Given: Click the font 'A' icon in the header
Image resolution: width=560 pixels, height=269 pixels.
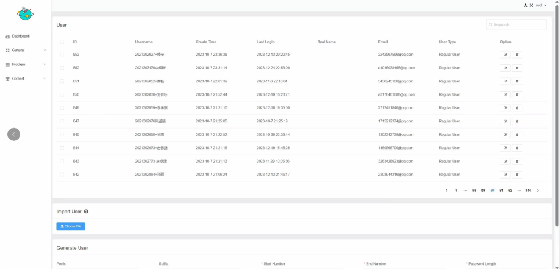Looking at the screenshot, I should (x=525, y=5).
